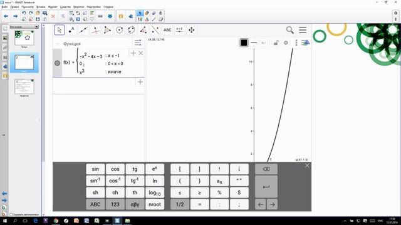The height and width of the screenshot is (225, 401).
Task: Open the Формат menu
Action: [53, 7]
